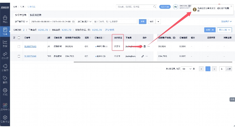The width and height of the screenshot is (235, 129).
Task: Focus the jump-to-page number field
Action: point(222,69)
